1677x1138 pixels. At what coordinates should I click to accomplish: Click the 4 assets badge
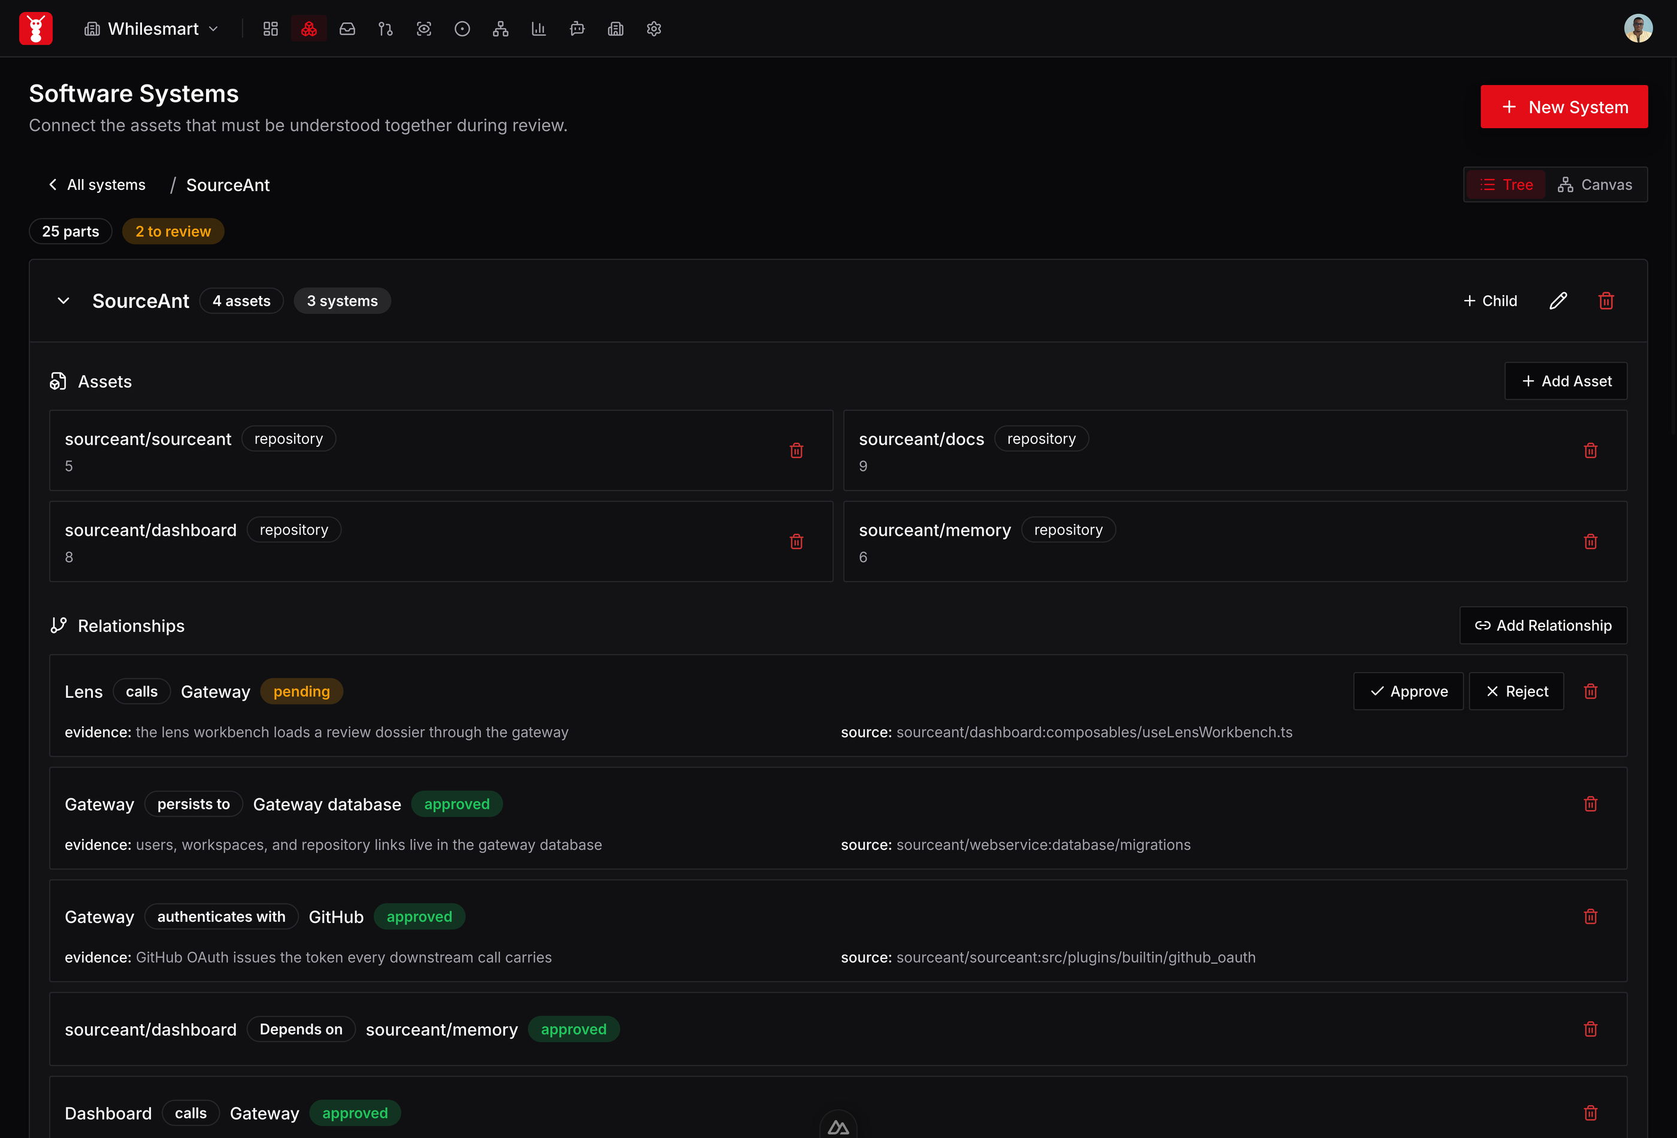click(242, 301)
